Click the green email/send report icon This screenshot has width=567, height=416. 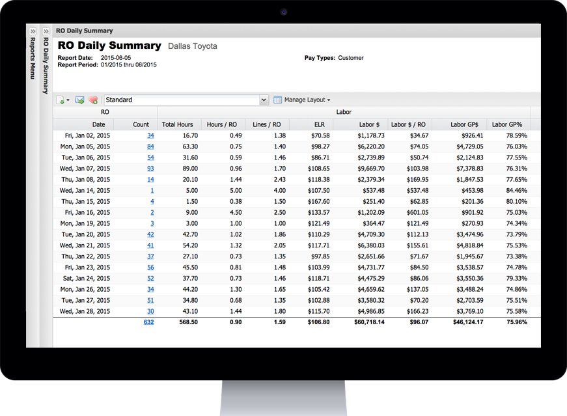(x=79, y=100)
